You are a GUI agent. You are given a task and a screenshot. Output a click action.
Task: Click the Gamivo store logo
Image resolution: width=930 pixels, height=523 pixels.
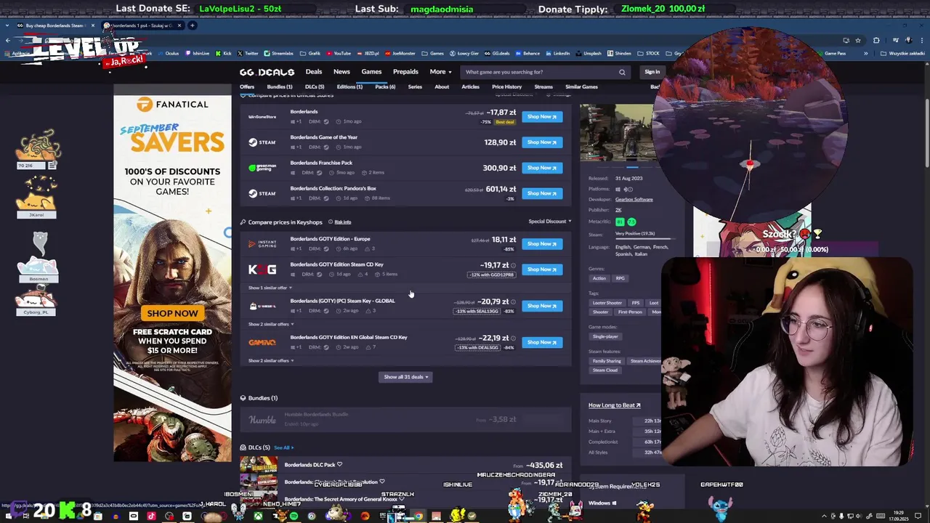click(262, 342)
